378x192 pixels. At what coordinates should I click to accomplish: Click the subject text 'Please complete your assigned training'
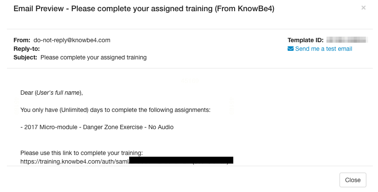[x=93, y=57]
